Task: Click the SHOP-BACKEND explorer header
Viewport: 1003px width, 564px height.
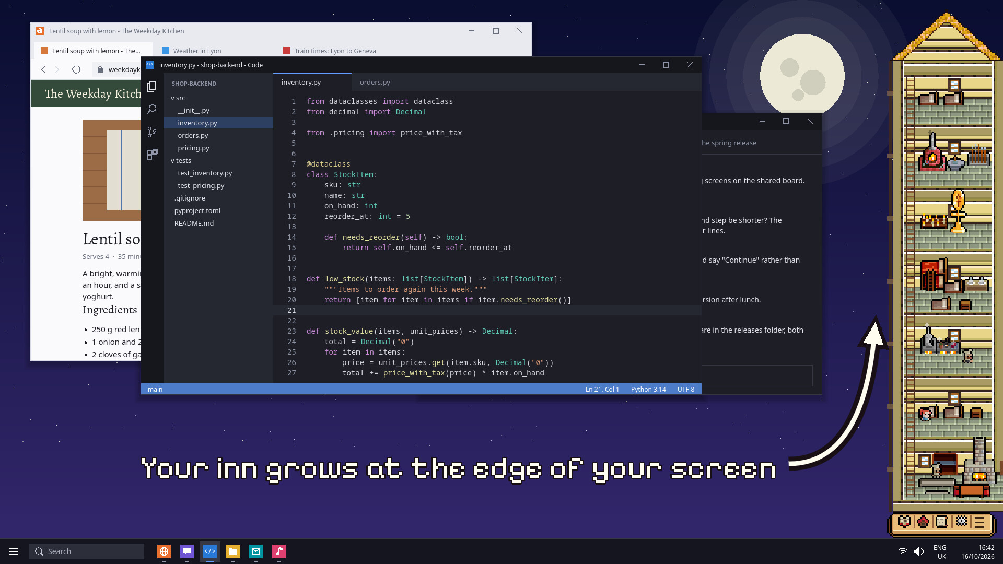Action: 194,84
